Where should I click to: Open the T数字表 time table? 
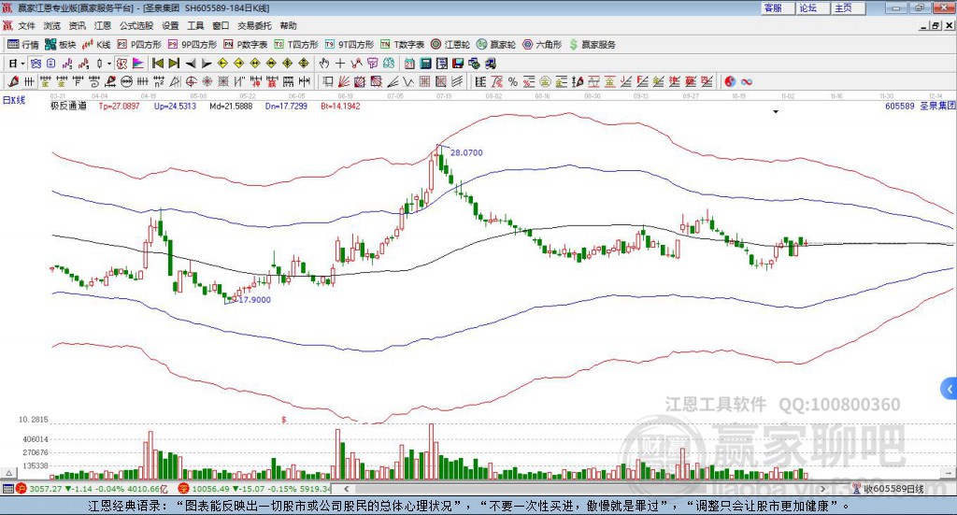click(402, 45)
